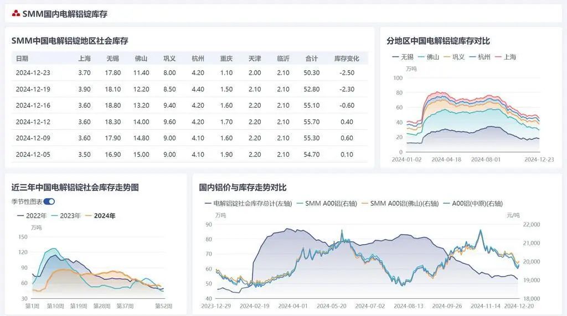This screenshot has height=316, width=567.
Task: Click inventory change value -2.50
Action: (x=347, y=73)
